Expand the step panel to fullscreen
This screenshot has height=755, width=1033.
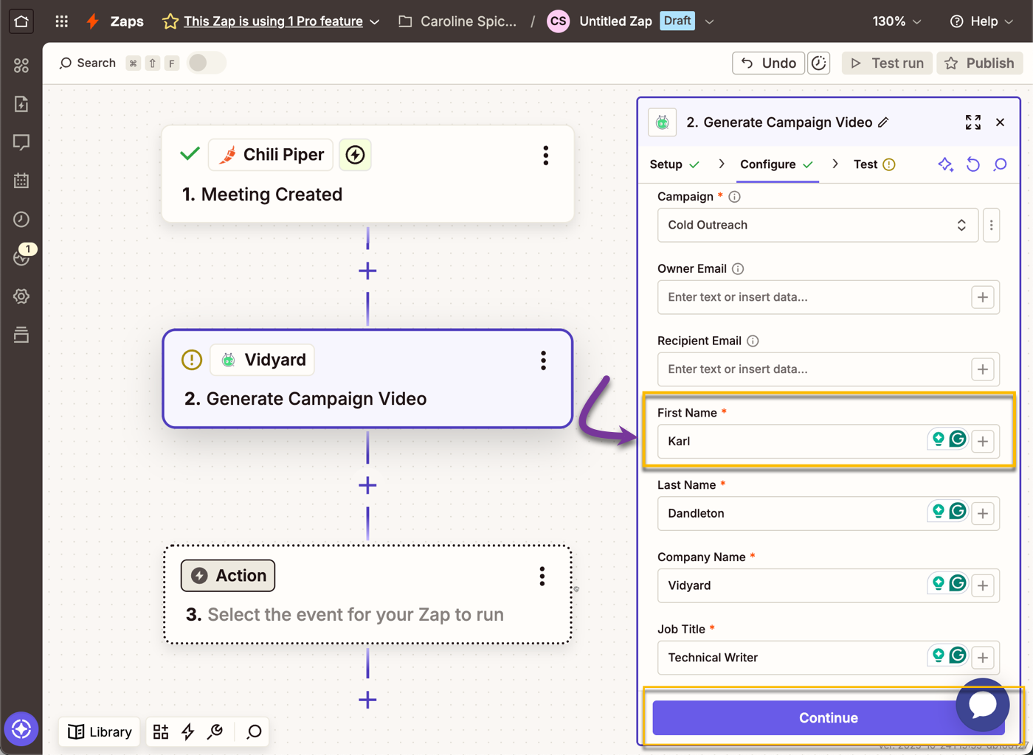tap(972, 122)
